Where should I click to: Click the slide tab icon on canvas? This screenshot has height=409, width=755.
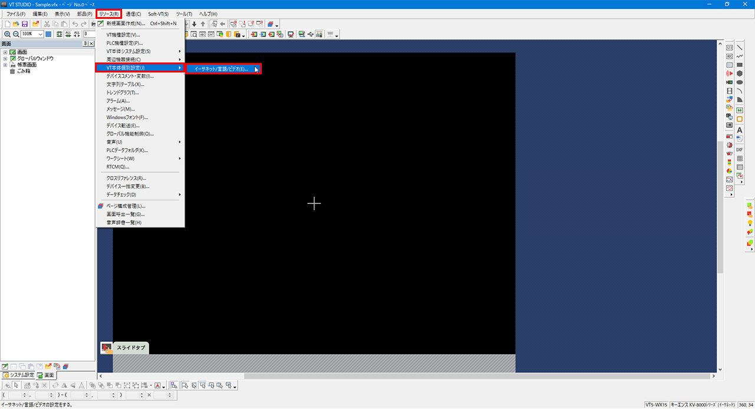107,348
